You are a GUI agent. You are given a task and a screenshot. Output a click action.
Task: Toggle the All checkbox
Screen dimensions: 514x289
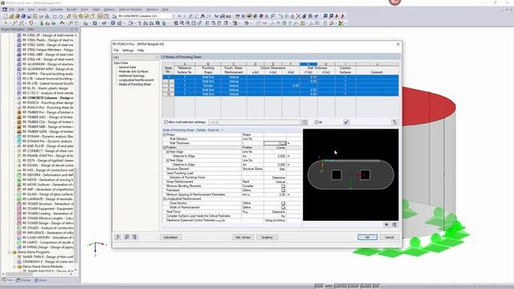click(316, 122)
